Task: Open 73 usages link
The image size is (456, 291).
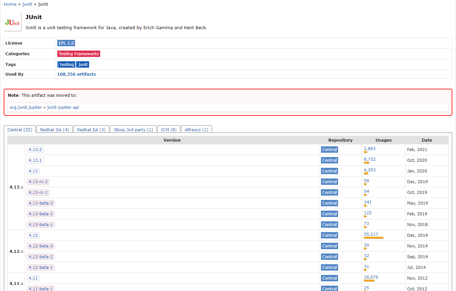Action: (367, 224)
